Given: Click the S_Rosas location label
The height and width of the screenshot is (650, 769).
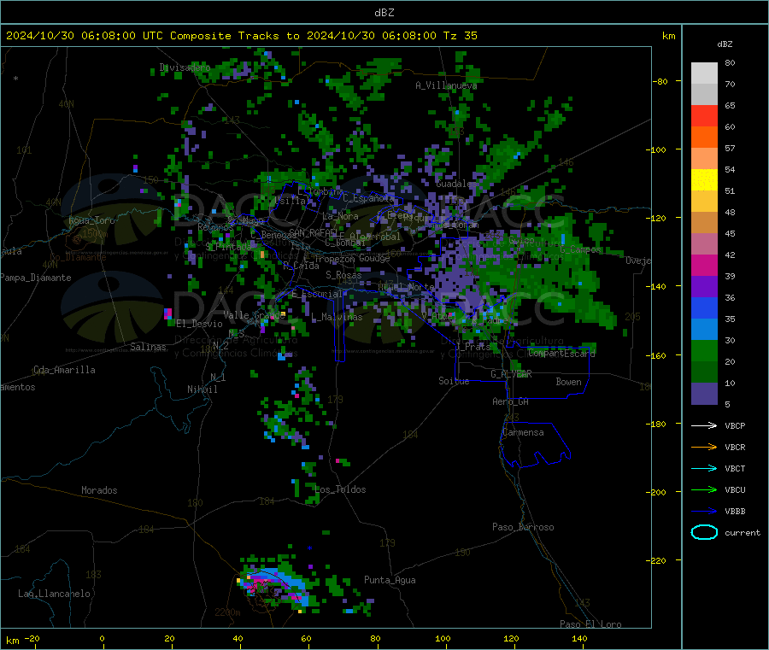Looking at the screenshot, I should click(x=343, y=275).
